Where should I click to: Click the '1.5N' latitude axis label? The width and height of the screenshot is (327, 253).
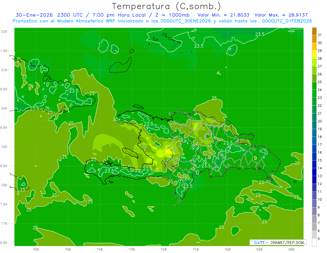pos(4,51)
